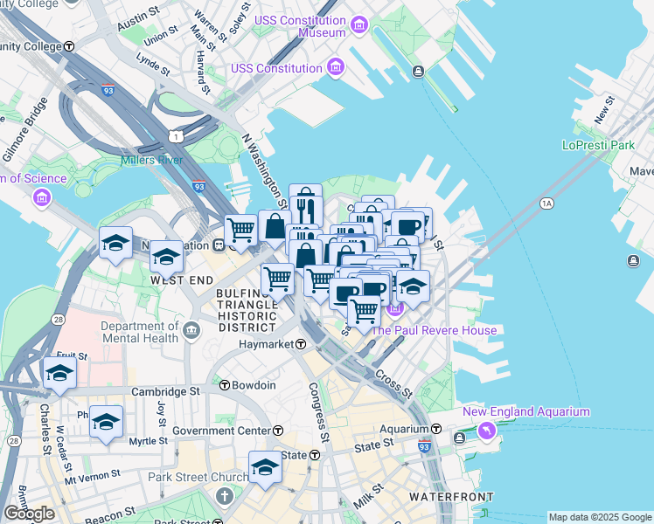Select the 1A route shield on the bridge
The width and height of the screenshot is (654, 524).
point(546,203)
